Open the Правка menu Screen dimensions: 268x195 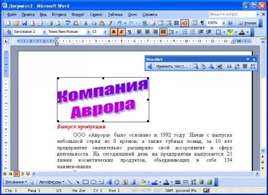click(28, 15)
